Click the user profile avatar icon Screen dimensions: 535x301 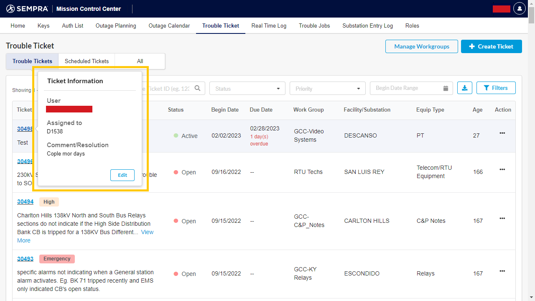coord(519,8)
